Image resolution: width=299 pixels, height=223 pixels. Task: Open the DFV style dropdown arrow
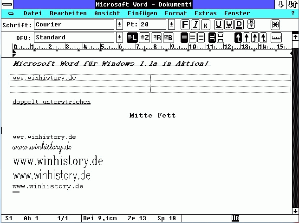tap(119, 37)
